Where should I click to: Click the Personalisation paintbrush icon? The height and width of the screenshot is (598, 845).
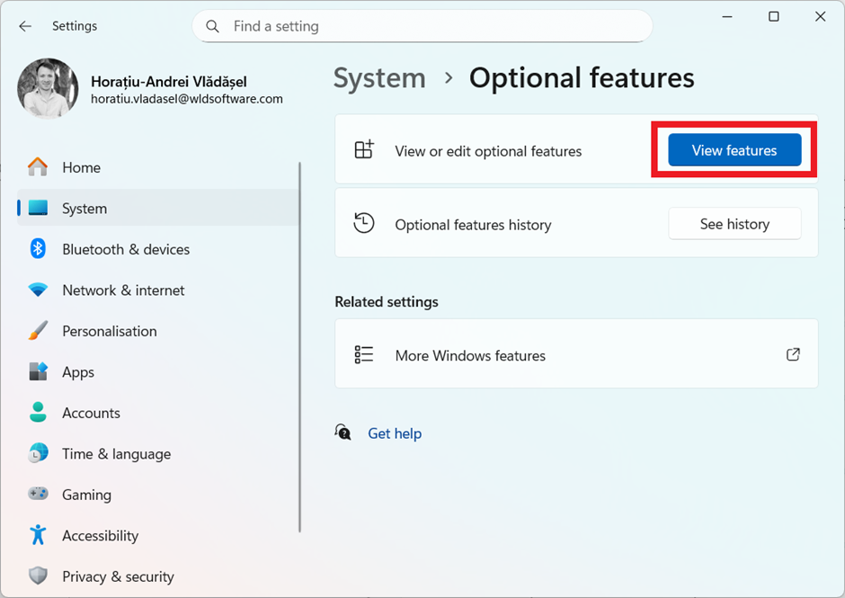(x=37, y=331)
